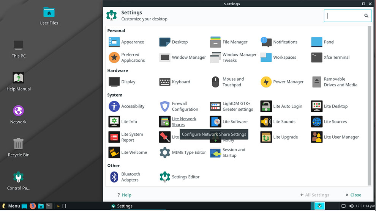
Task: Click the Close button at bottom
Action: point(354,195)
